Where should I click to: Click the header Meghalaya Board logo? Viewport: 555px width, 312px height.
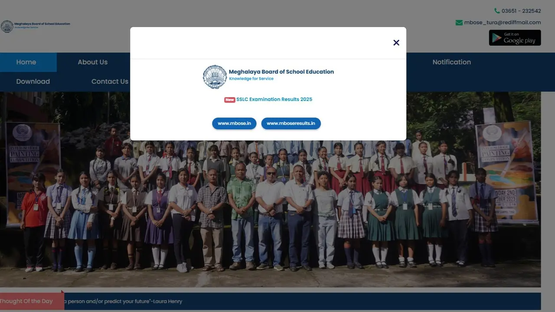(36, 26)
